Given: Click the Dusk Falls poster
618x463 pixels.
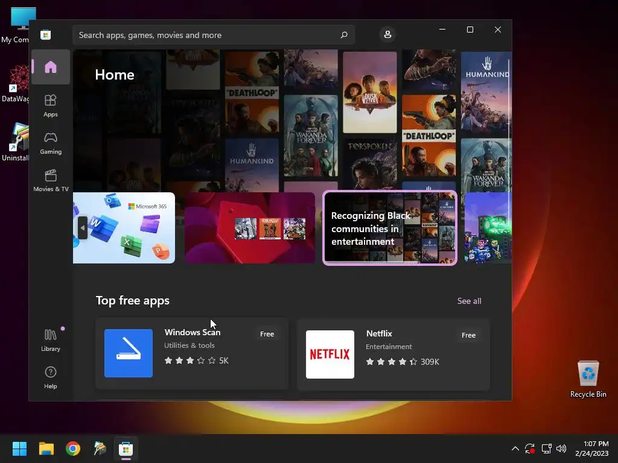Looking at the screenshot, I should coord(370,92).
